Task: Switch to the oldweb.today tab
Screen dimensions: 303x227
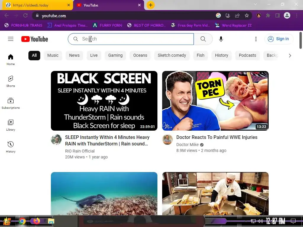Action: (38, 5)
